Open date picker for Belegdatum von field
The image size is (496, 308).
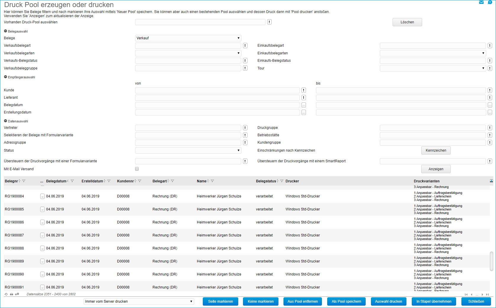[304, 105]
